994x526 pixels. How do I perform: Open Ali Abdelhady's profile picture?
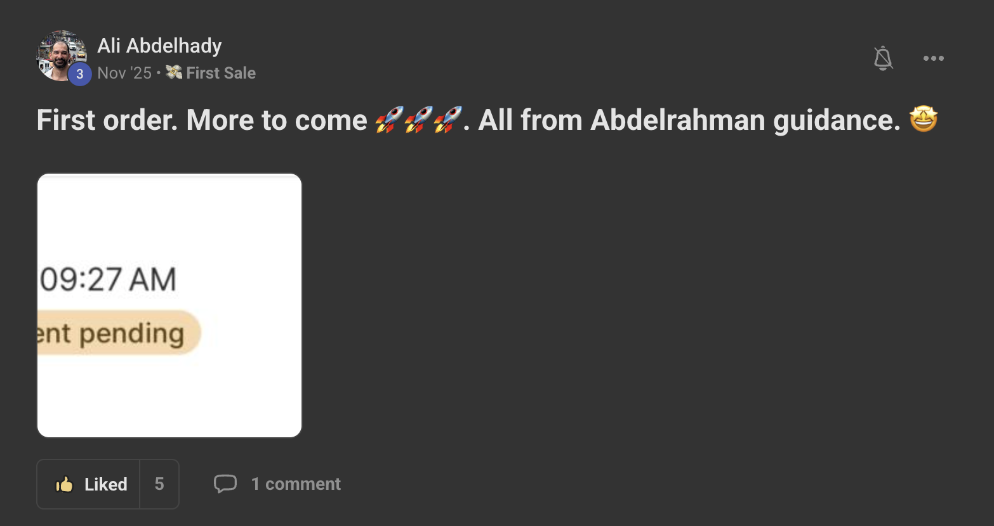click(58, 54)
